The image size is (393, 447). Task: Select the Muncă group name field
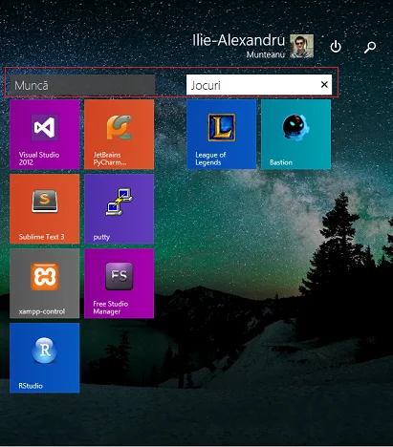tap(82, 85)
